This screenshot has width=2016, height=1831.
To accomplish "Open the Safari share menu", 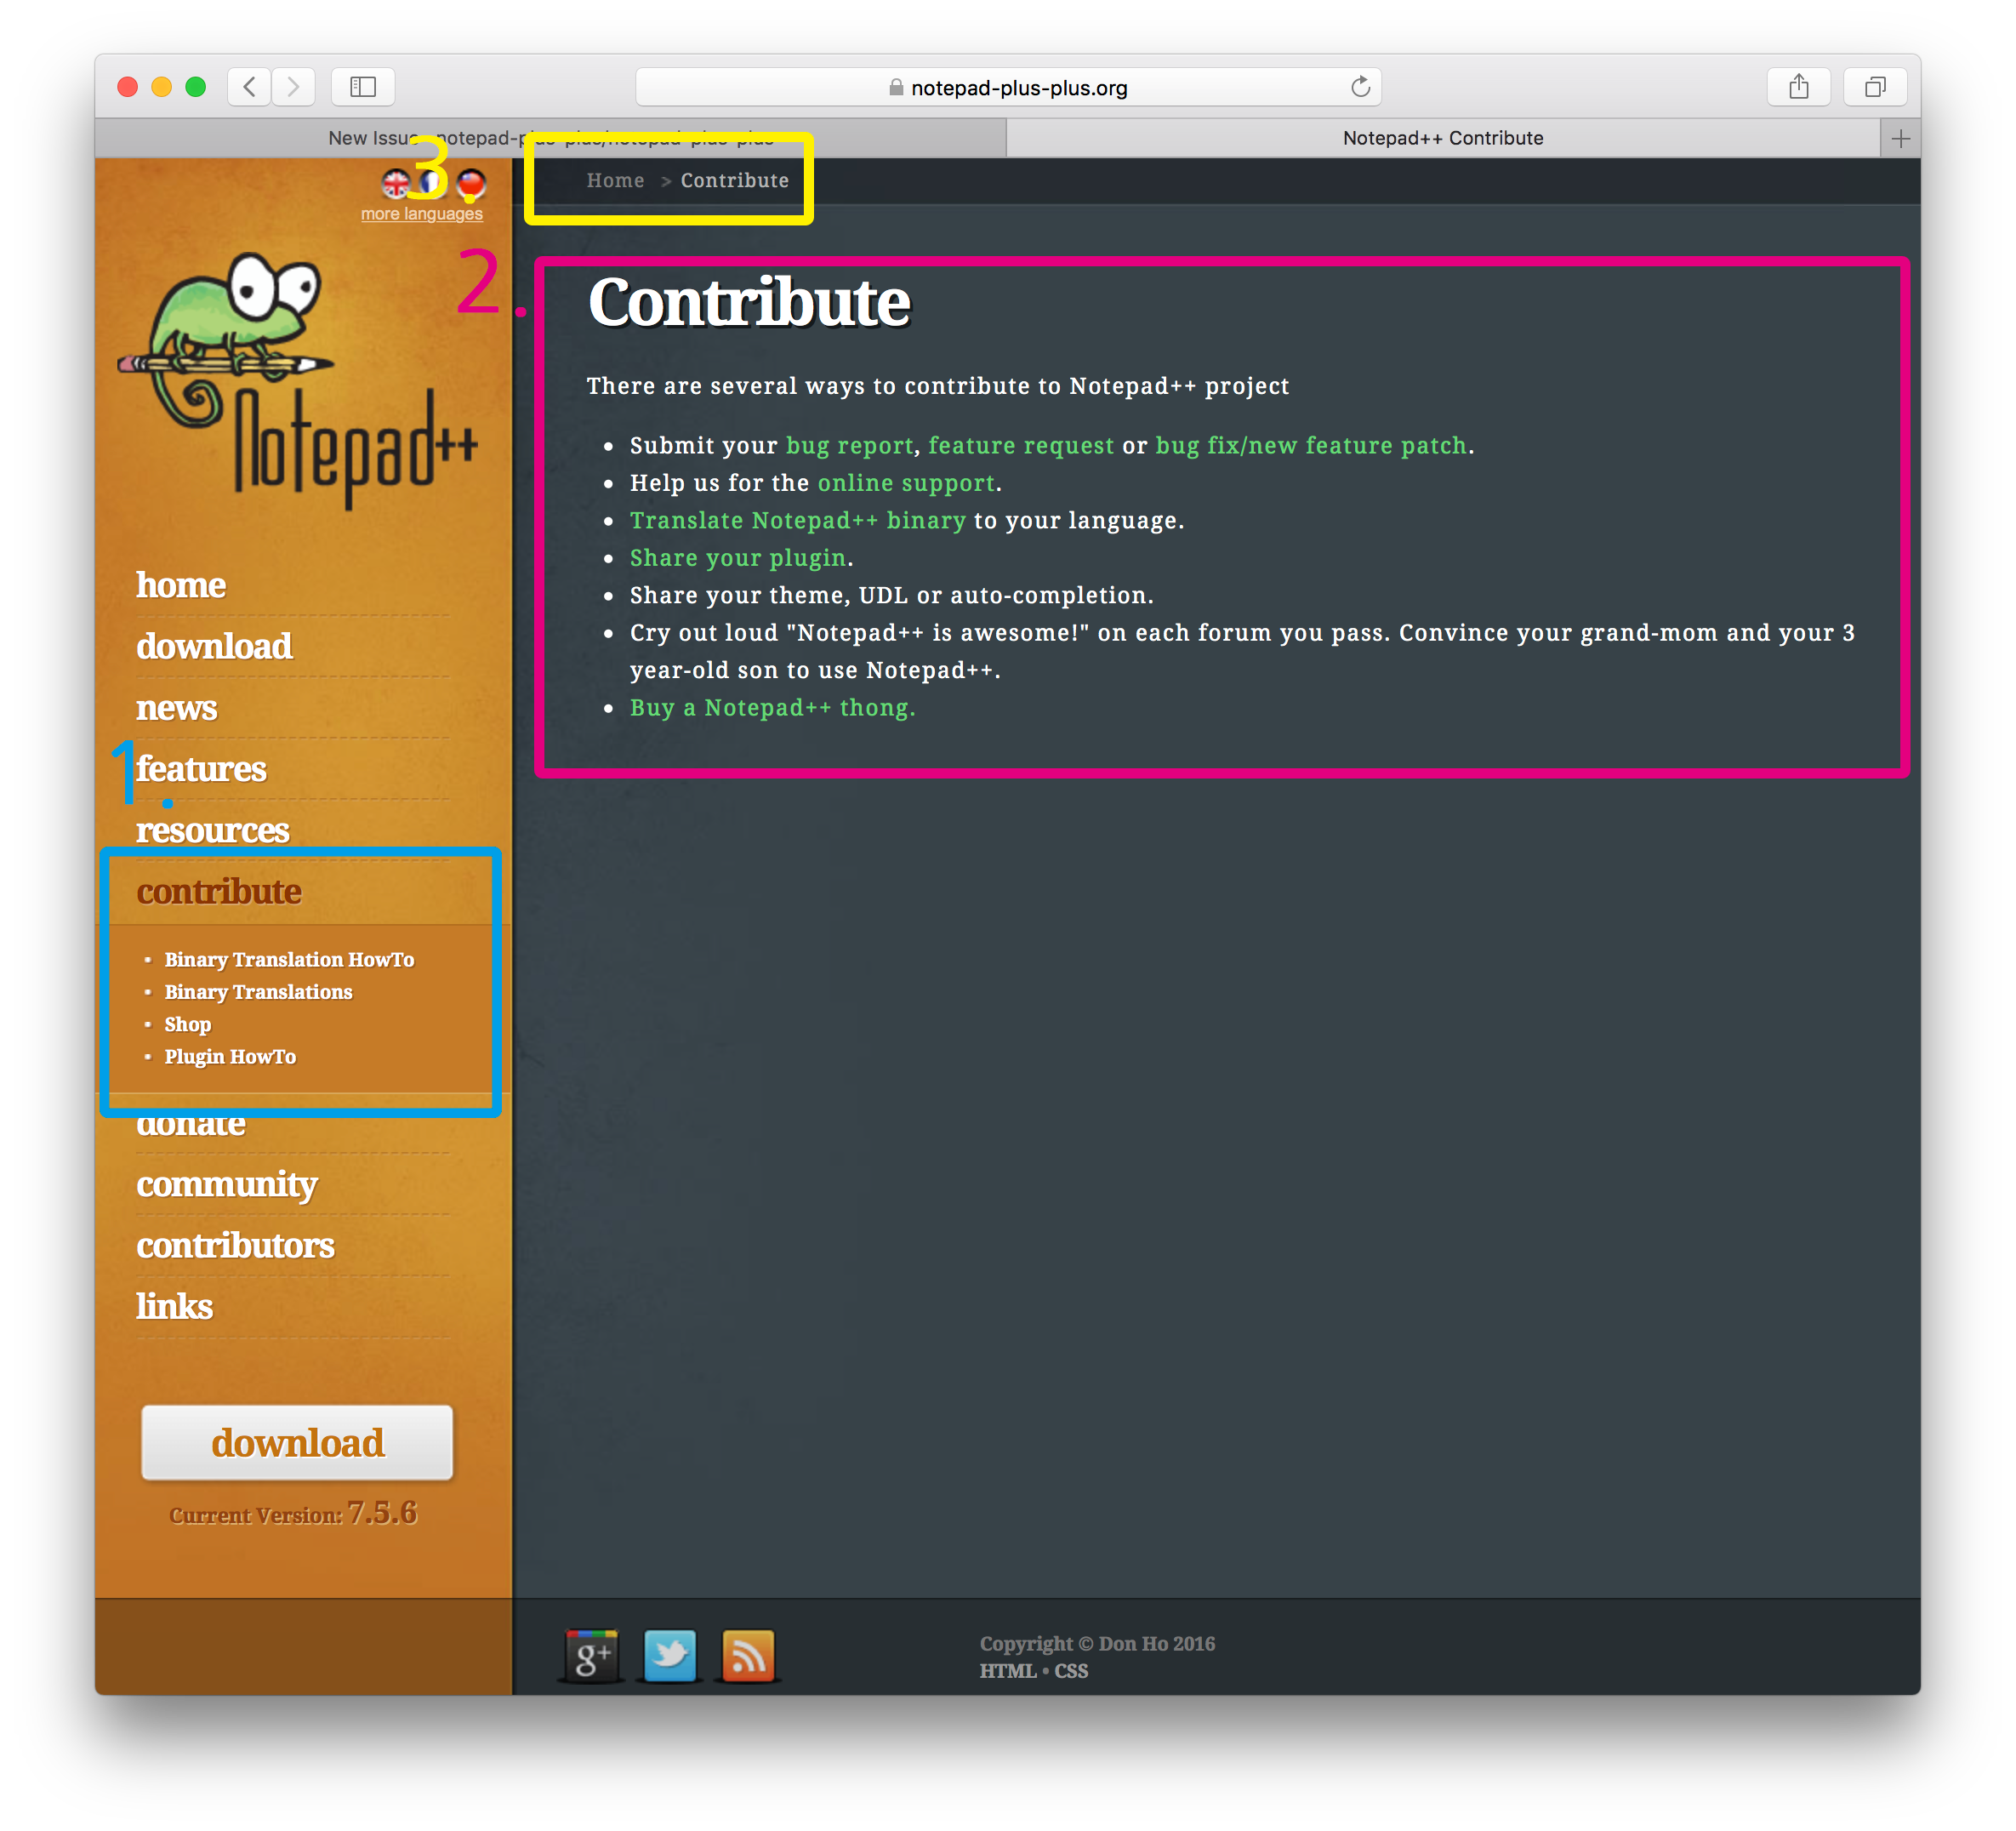I will [1798, 87].
